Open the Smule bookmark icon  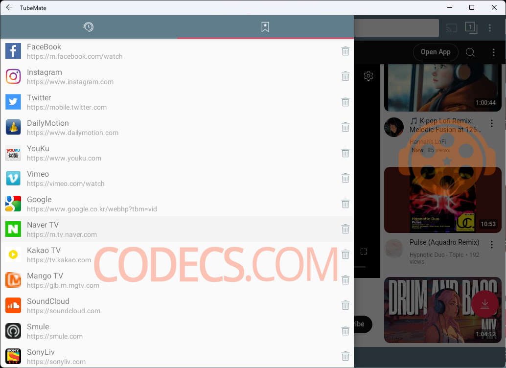13,331
